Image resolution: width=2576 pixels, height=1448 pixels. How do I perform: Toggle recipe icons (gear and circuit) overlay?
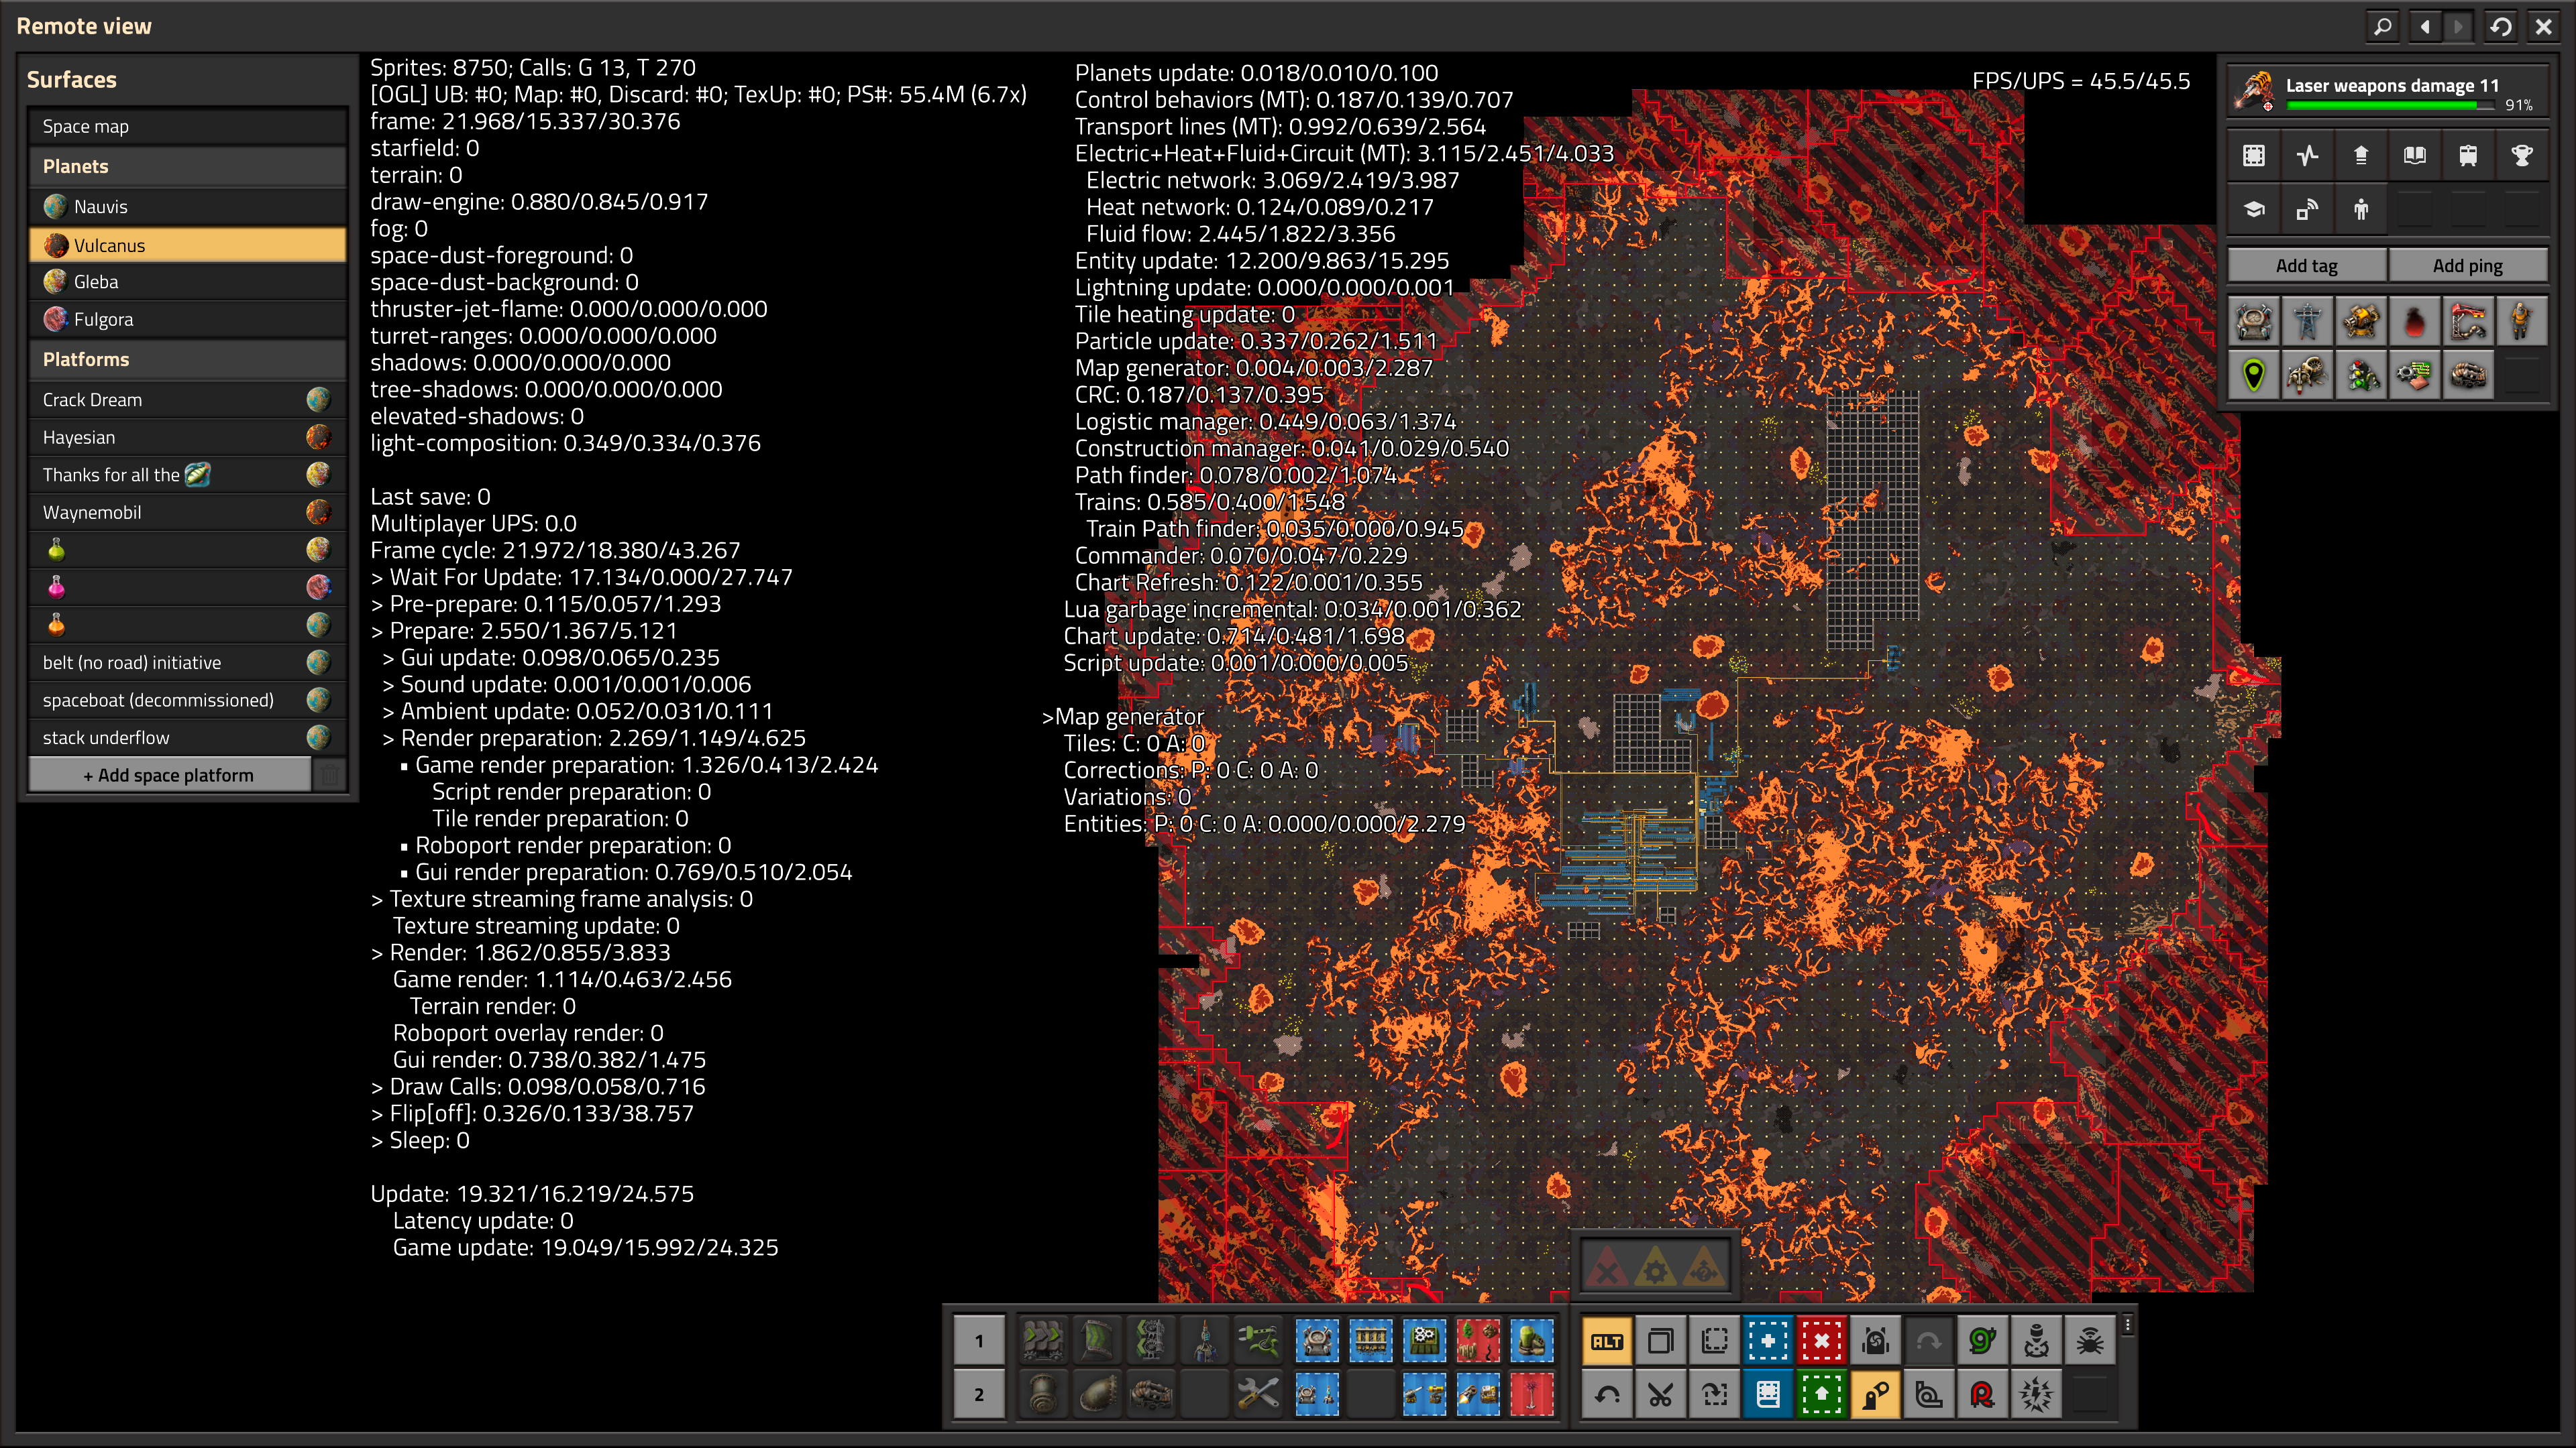(2415, 375)
